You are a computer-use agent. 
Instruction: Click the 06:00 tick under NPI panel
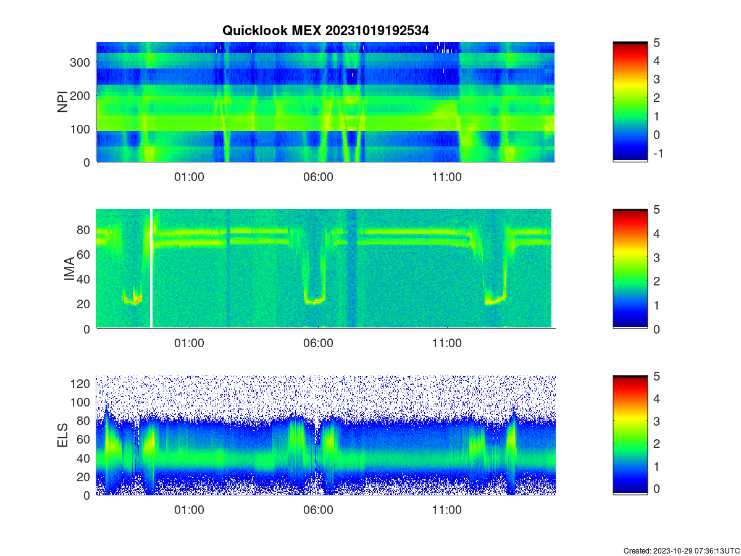(x=318, y=176)
